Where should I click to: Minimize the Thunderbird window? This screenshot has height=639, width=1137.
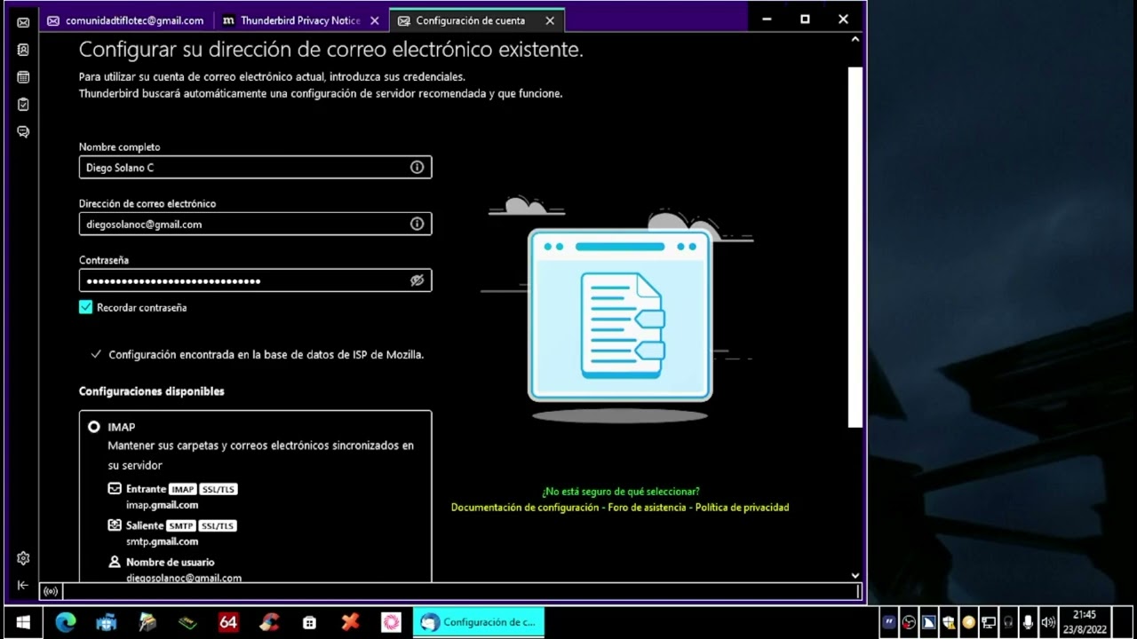(767, 19)
